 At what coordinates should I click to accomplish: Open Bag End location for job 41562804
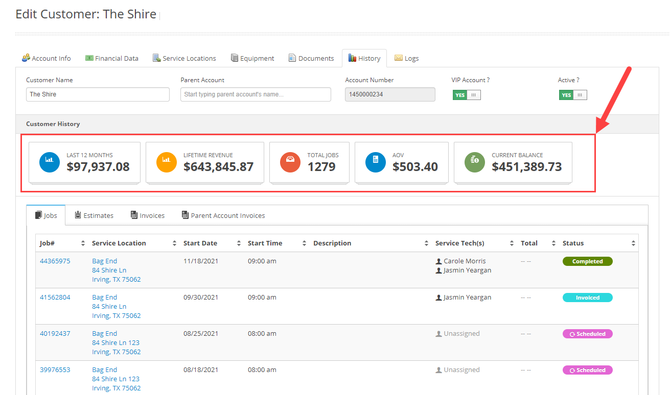[x=105, y=298]
